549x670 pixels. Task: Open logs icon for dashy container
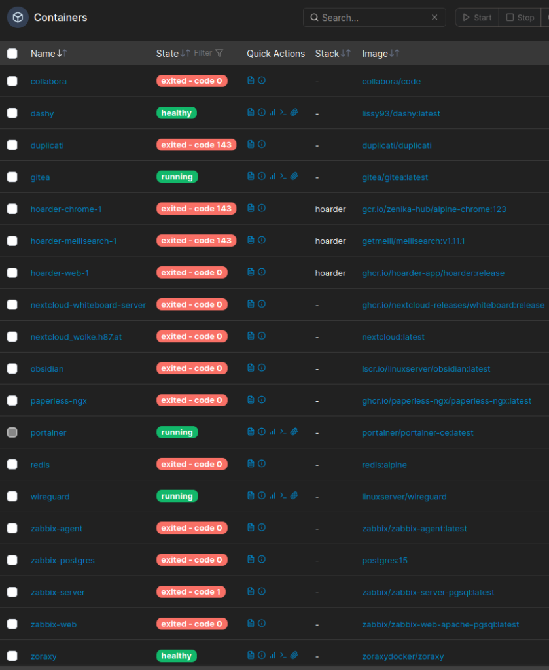[251, 113]
